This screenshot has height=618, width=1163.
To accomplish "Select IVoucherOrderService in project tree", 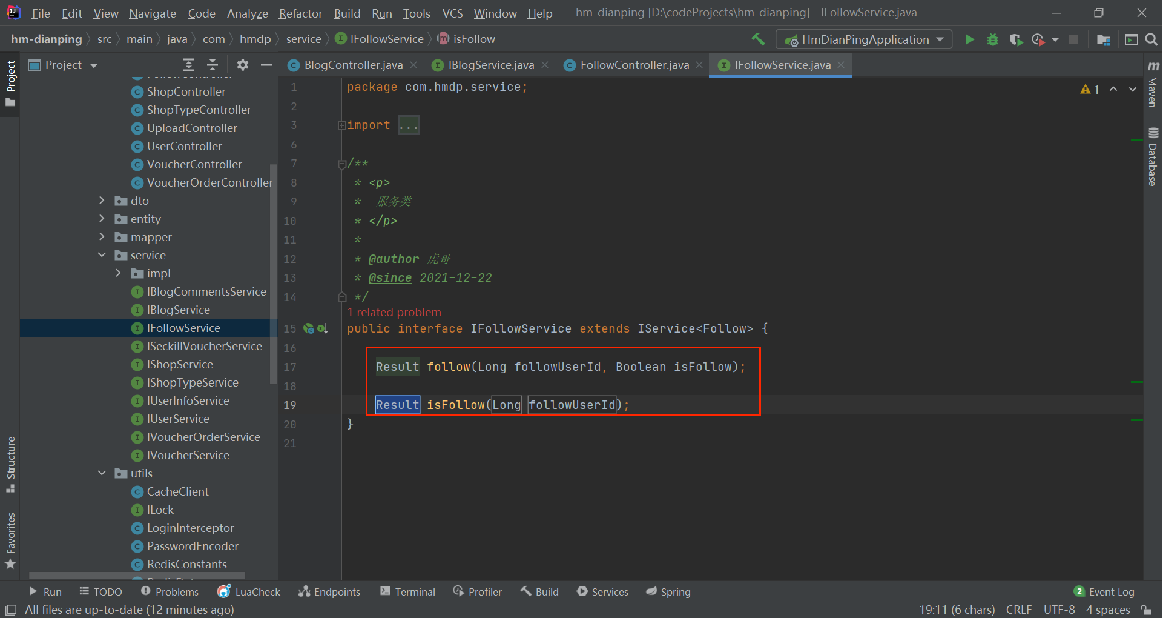I will (203, 437).
